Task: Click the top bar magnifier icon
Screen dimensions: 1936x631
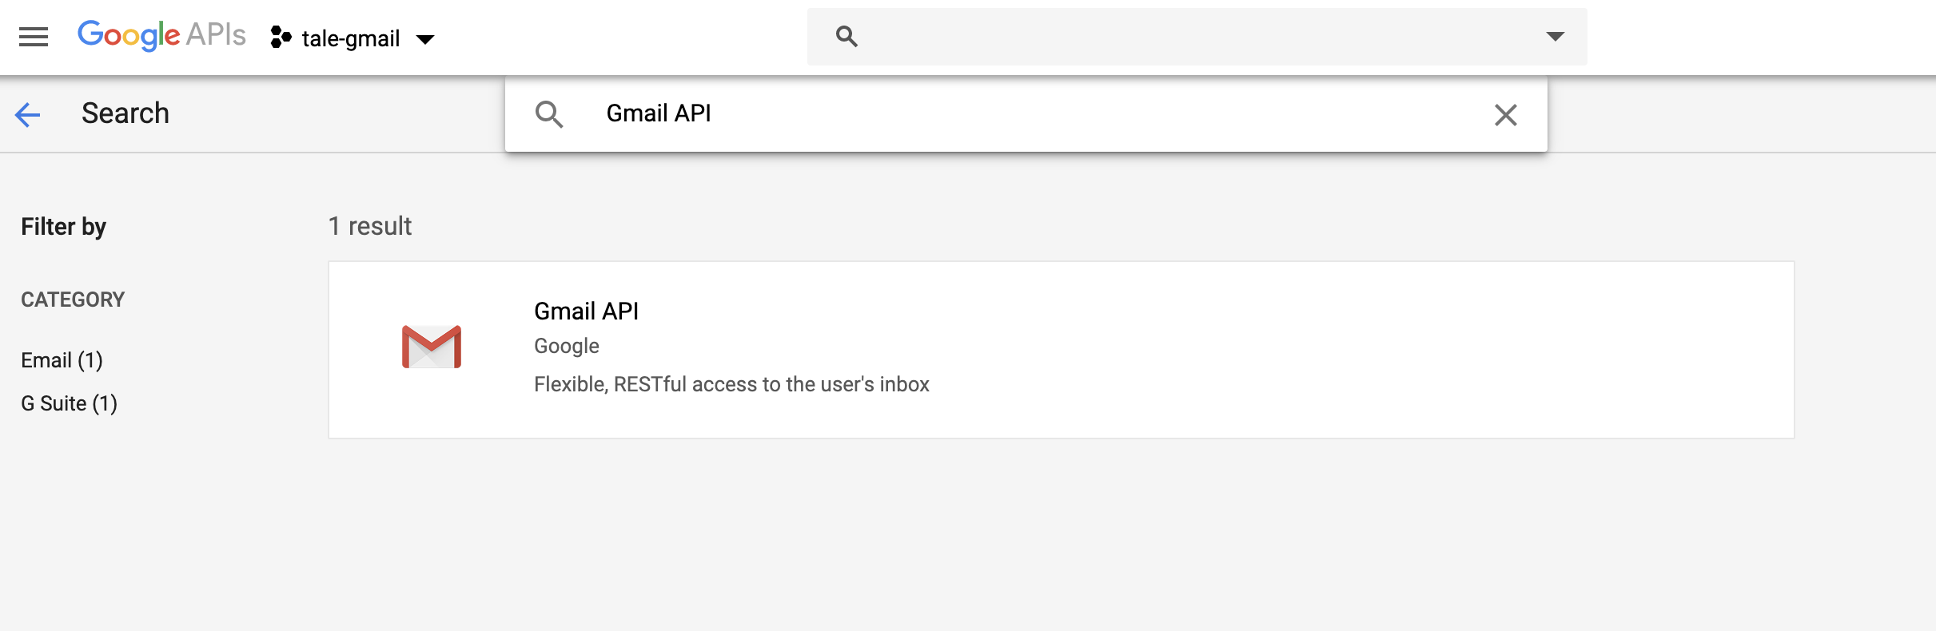Action: (847, 36)
